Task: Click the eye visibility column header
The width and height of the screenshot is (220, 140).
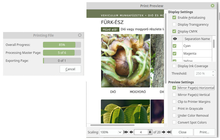Action: tap(175, 39)
